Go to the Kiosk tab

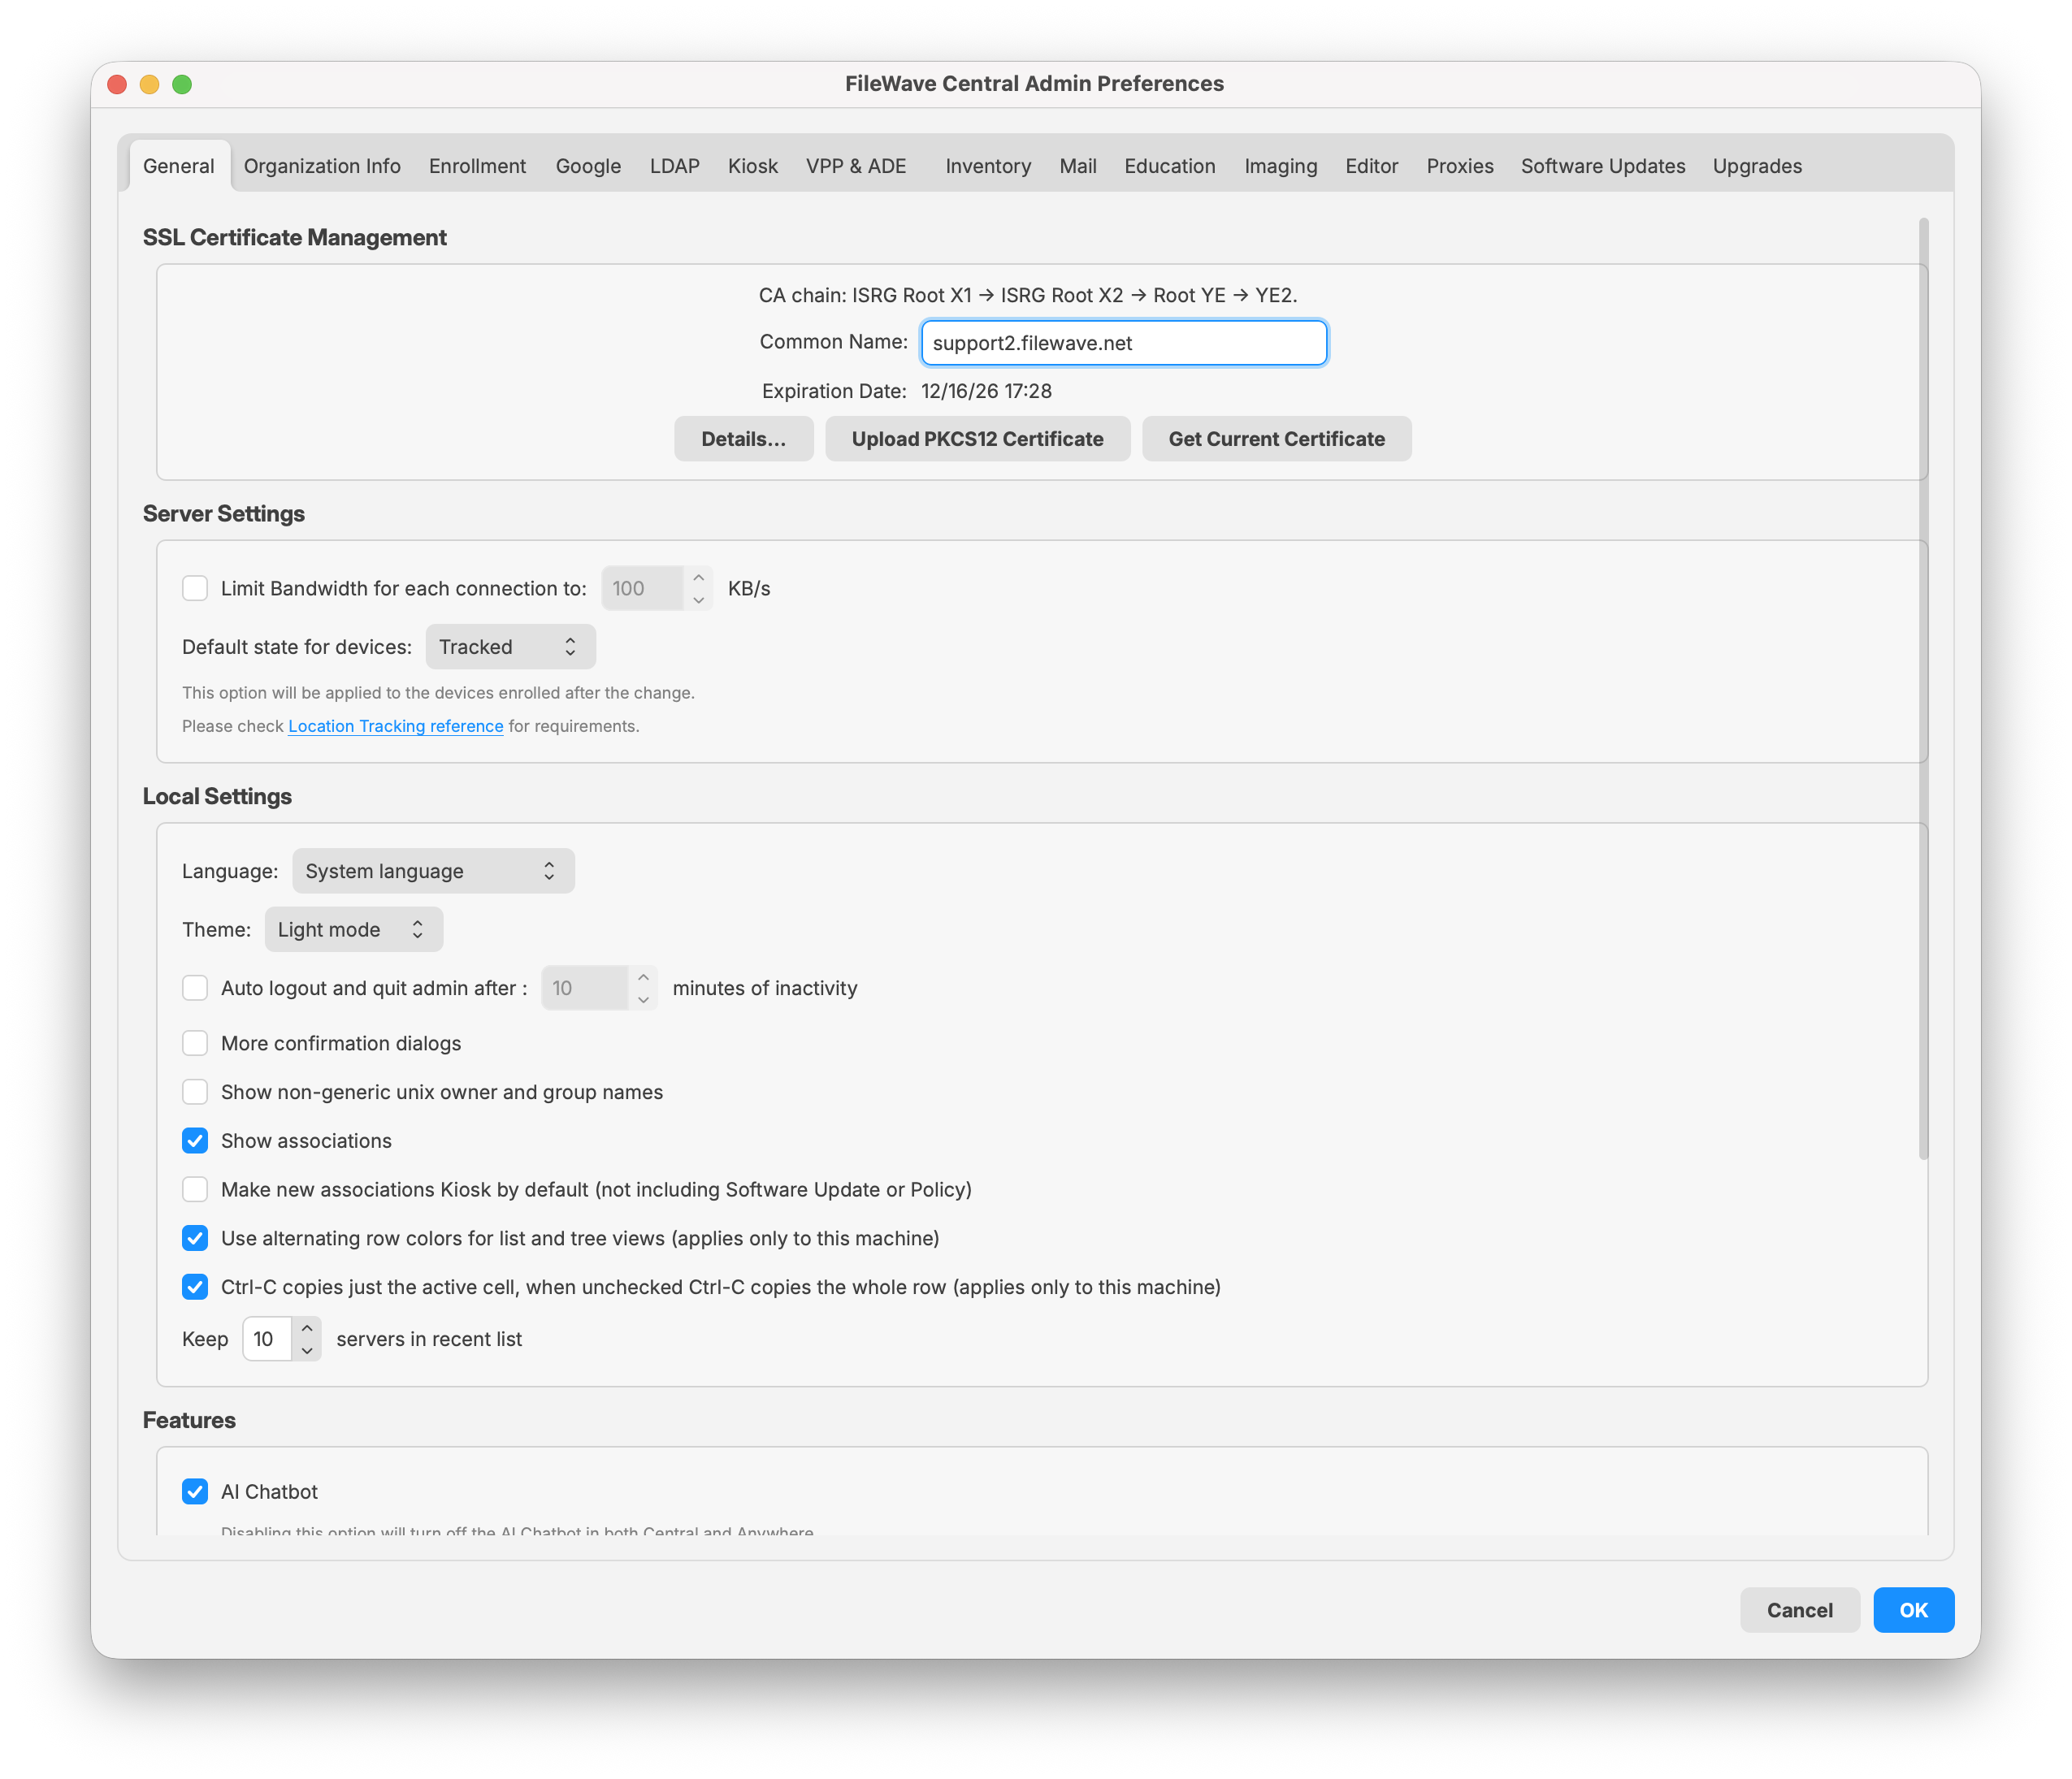(x=752, y=166)
